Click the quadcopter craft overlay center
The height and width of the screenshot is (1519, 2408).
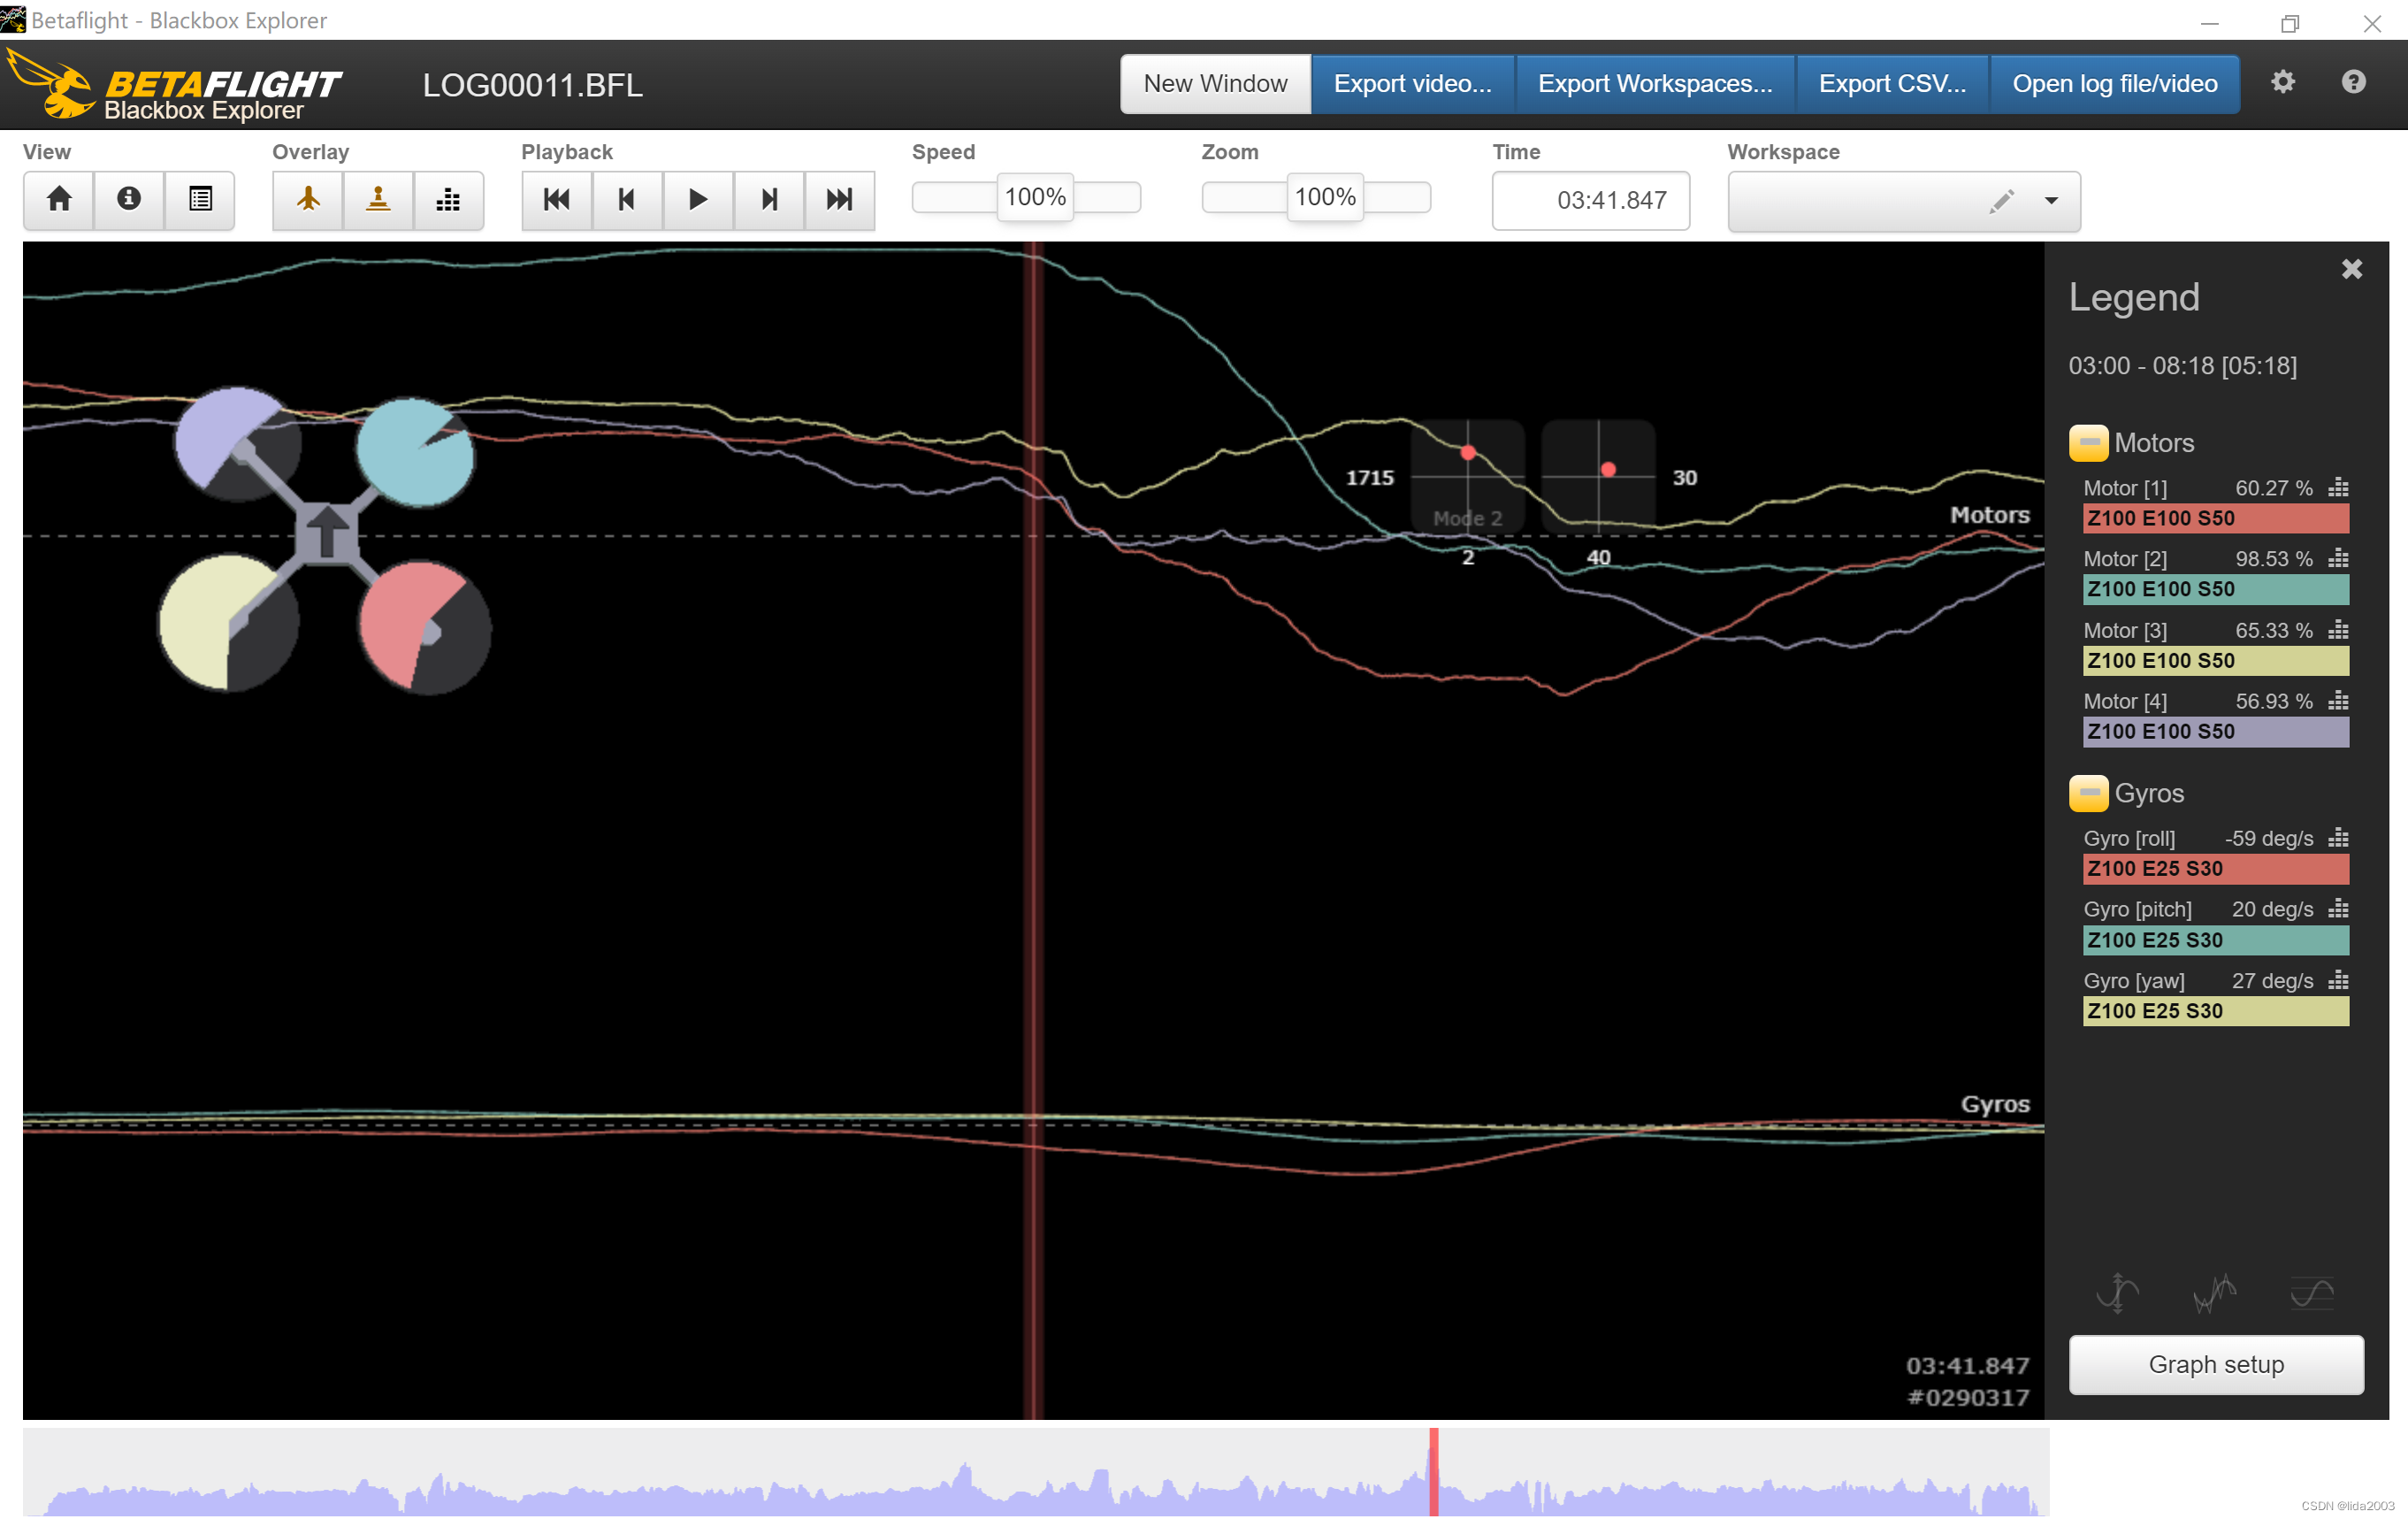point(326,533)
